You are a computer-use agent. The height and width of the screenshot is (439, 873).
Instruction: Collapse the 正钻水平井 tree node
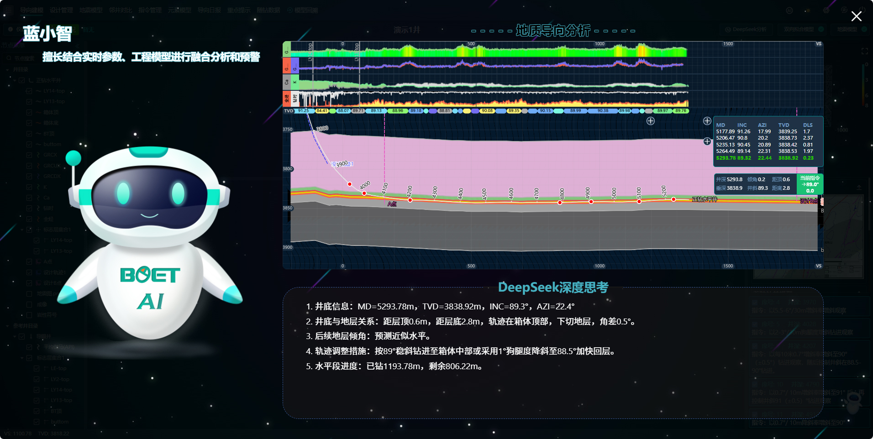(15, 80)
